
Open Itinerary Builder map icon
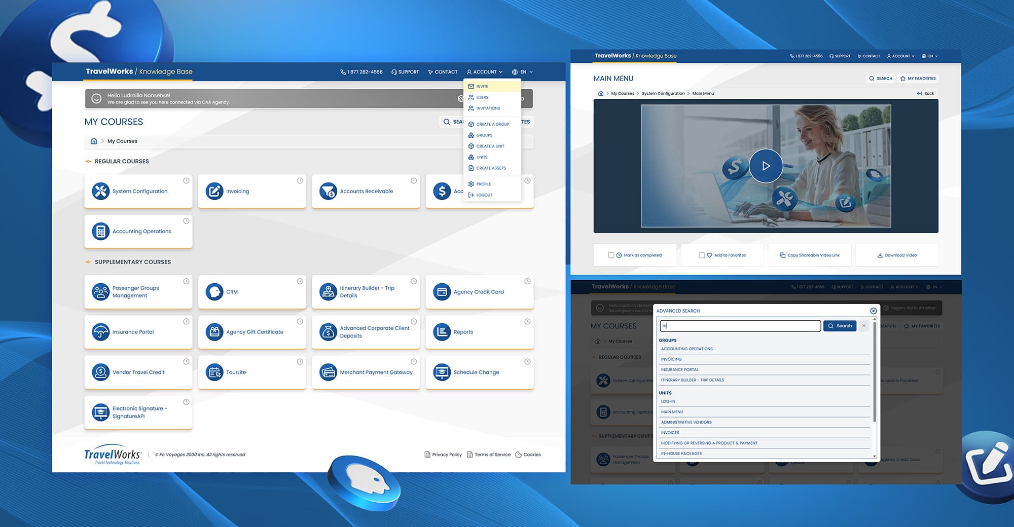[328, 292]
